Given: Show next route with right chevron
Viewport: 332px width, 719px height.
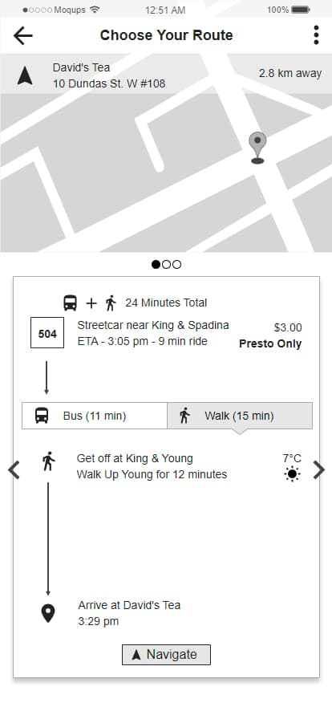Looking at the screenshot, I should pos(318,470).
